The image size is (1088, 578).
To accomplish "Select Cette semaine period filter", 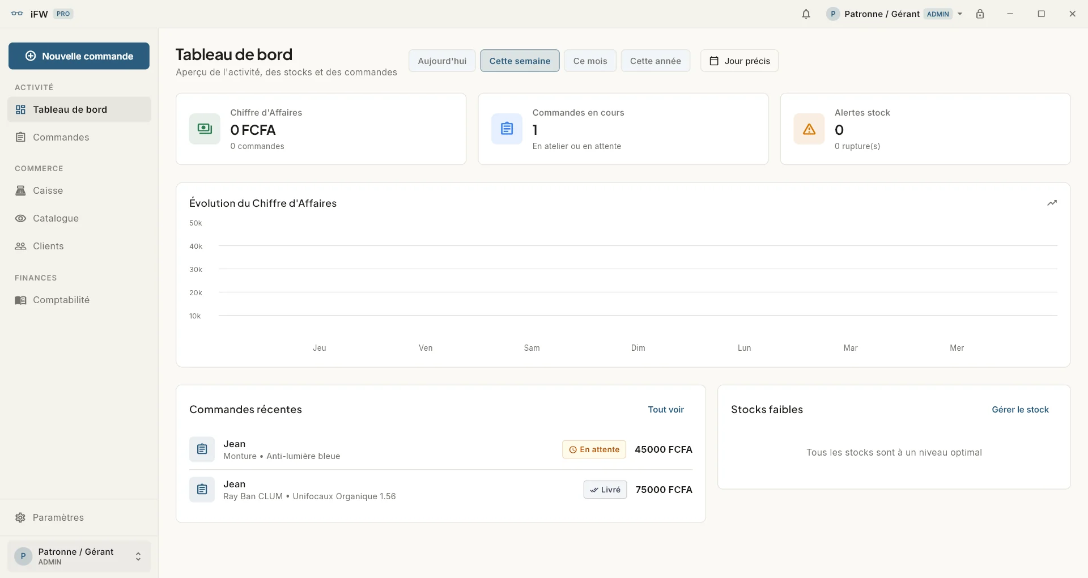I will pyautogui.click(x=520, y=61).
